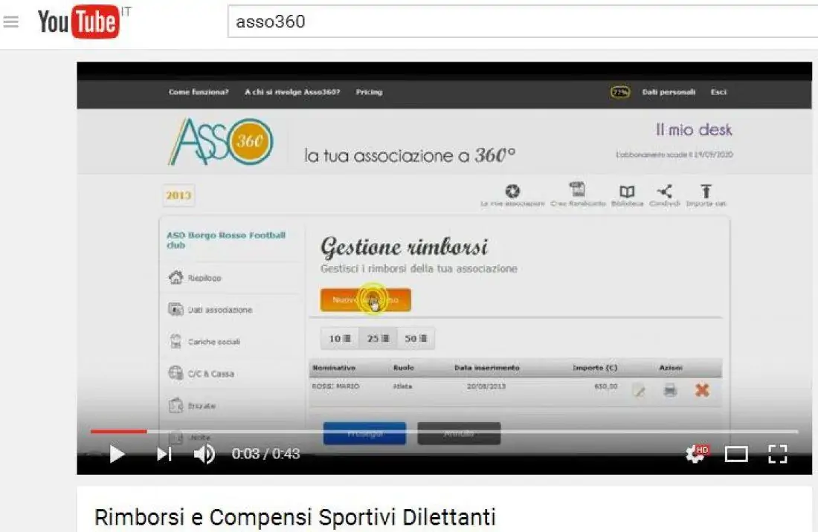
Task: Click the Esci logout link
Action: click(718, 92)
